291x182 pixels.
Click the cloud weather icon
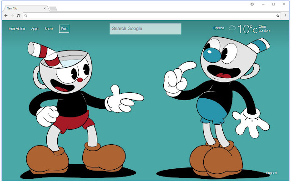click(x=232, y=28)
